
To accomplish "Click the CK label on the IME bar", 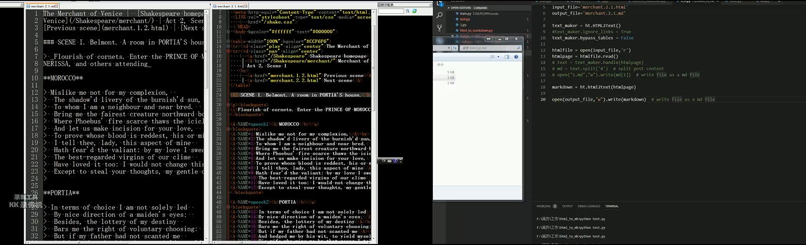I will (384, 161).
